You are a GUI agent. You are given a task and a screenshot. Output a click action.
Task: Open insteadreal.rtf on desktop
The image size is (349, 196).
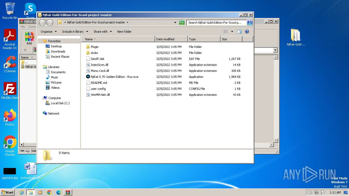coord(30,171)
